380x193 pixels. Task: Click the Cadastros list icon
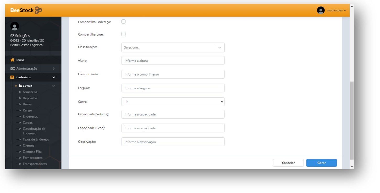[12, 77]
